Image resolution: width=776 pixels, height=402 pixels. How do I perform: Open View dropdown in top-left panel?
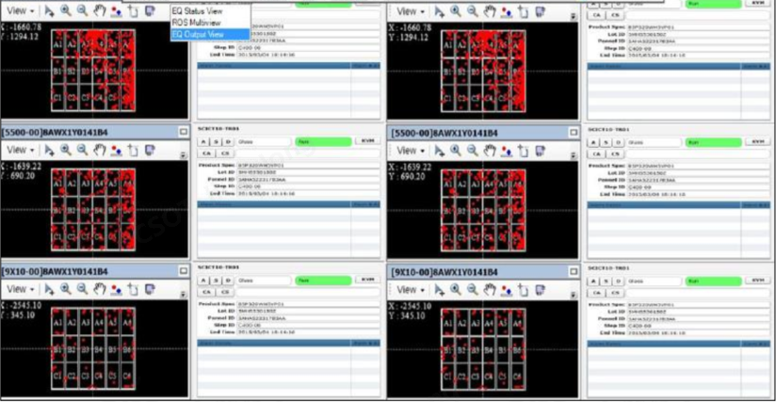(20, 11)
